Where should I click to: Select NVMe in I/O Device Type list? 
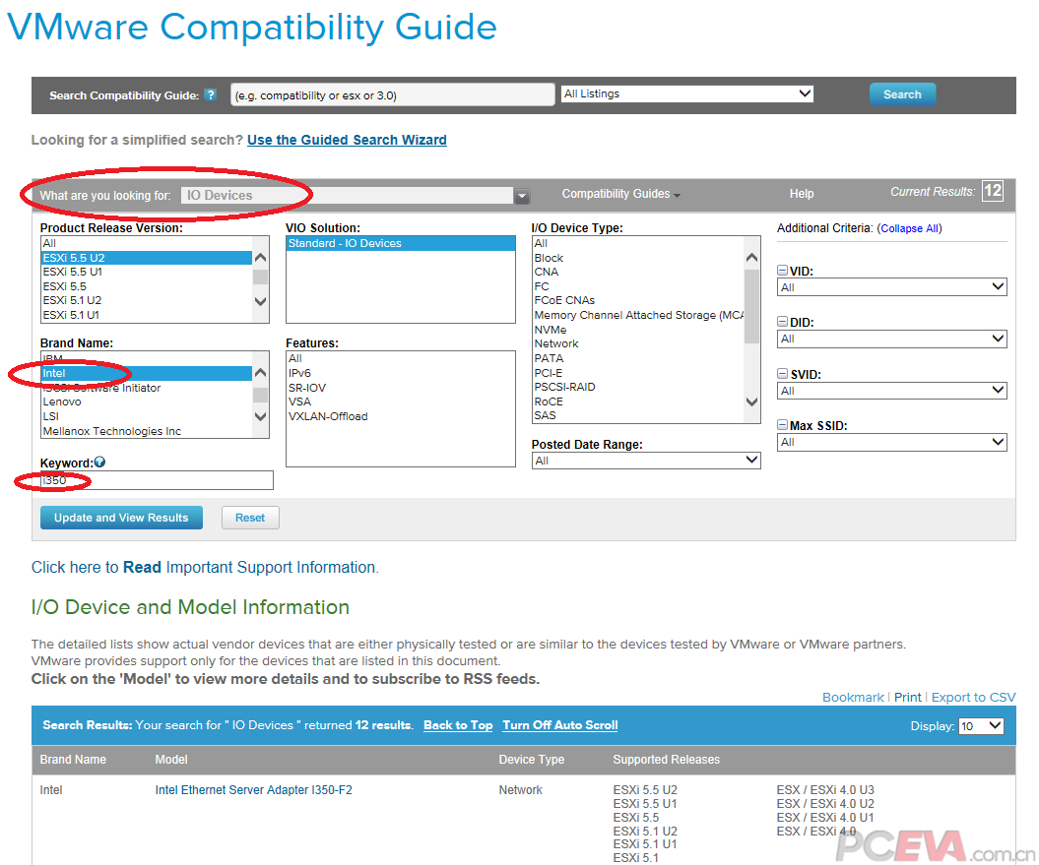click(638, 330)
